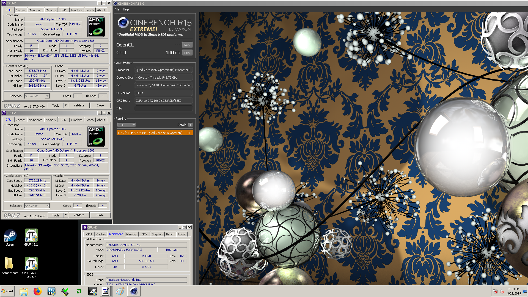Open the ranking CPU dropdown
Image resolution: width=528 pixels, height=297 pixels.
(126, 125)
